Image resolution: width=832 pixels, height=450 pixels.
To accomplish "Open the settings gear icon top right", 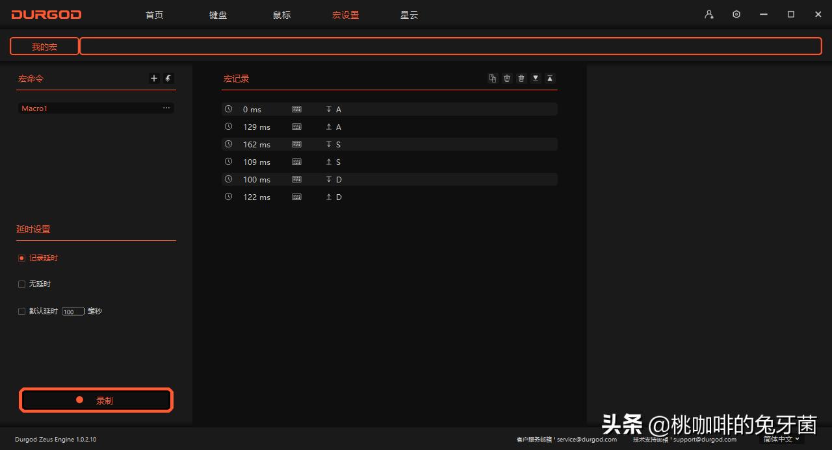I will point(736,14).
